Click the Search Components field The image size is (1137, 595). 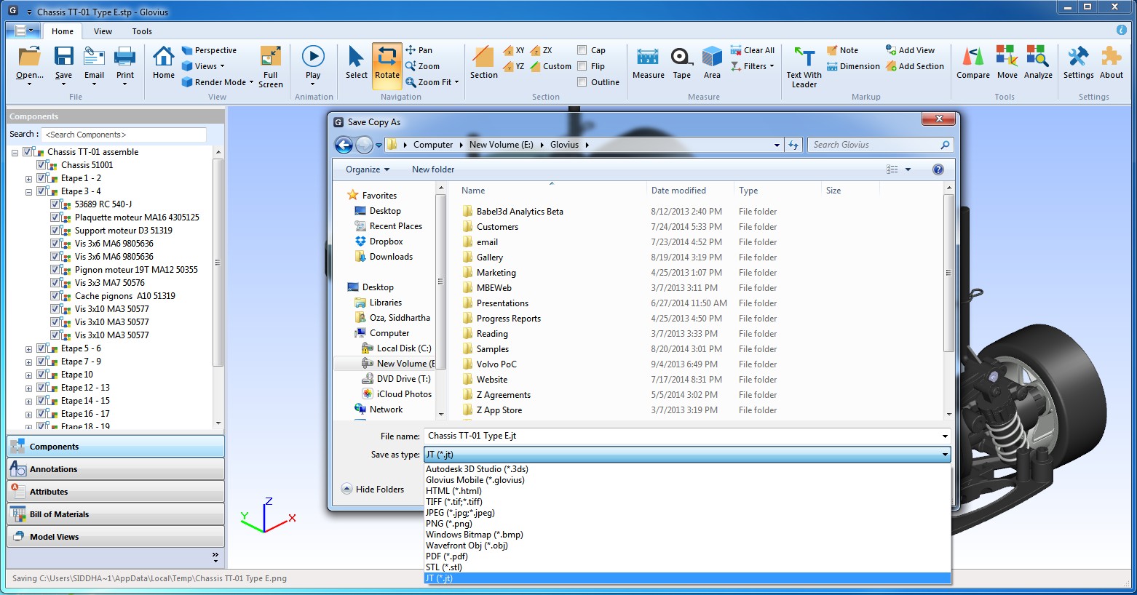point(124,135)
